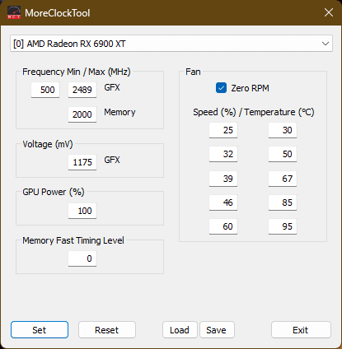Screen dimensions: 342x349
Task: Click the fan speed field showing 25
Action: tap(223, 130)
